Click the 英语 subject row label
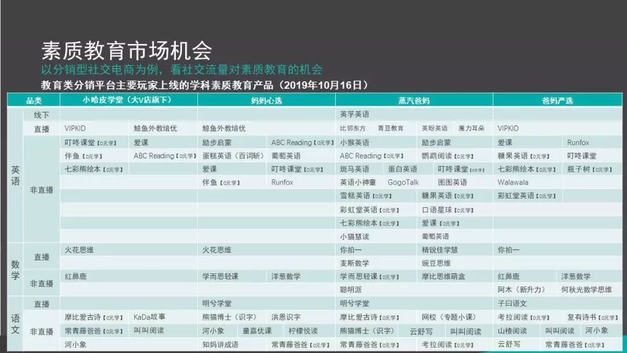627x353 pixels. click(x=15, y=175)
